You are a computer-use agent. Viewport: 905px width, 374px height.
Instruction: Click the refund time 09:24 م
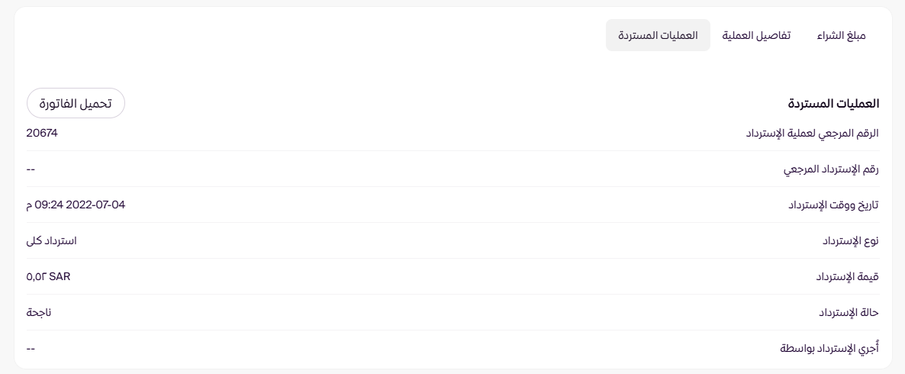pos(46,205)
